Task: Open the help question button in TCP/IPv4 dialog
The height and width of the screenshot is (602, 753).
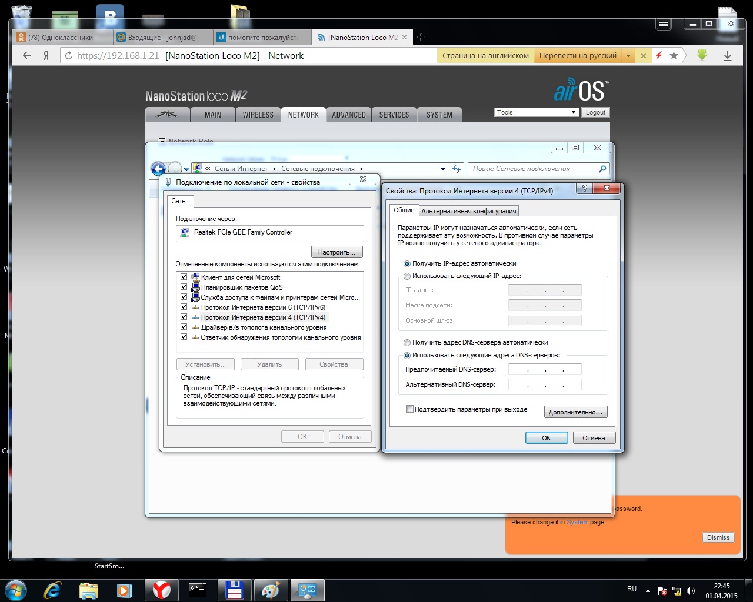Action: (584, 188)
